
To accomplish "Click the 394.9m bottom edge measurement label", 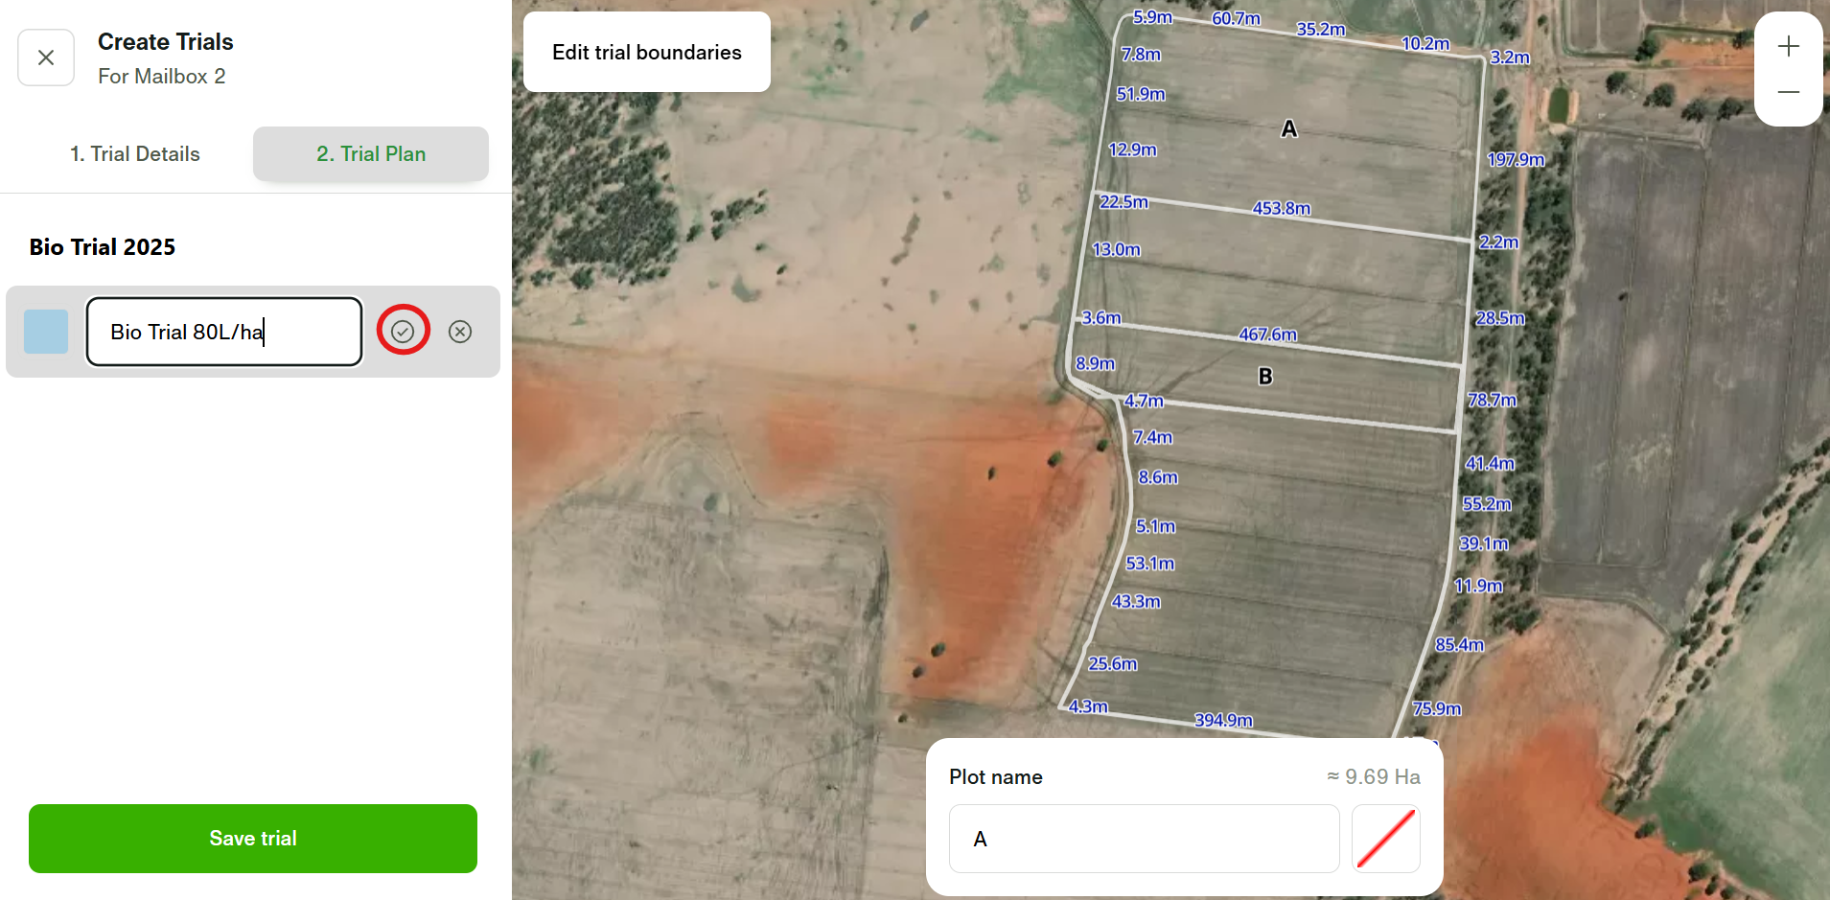I will click(x=1223, y=720).
